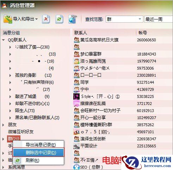The image size is (173, 170).
Task: Open the 查找范围 dropdown showing 群
Action: pos(124,19)
